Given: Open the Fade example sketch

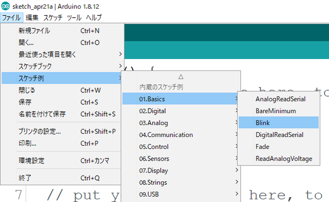Looking at the screenshot, I should (x=279, y=147).
